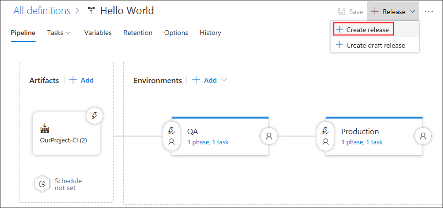443x208 pixels.
Task: Open Production post-deployment approvers person icon
Action: click(423, 137)
